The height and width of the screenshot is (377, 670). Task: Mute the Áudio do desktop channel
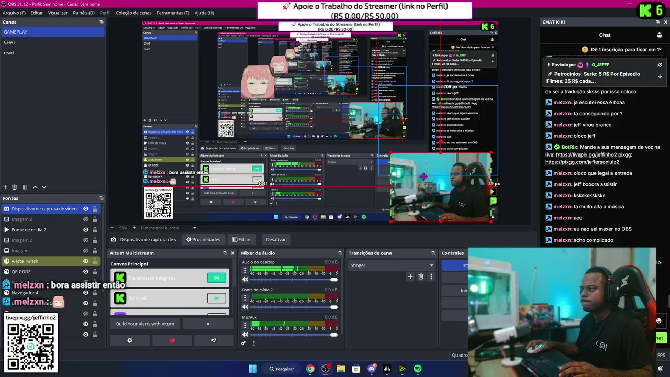coord(245,279)
